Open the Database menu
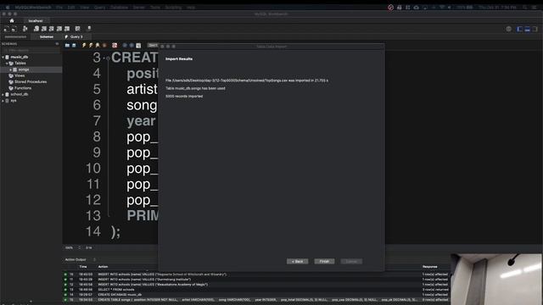The width and height of the screenshot is (543, 305). [x=120, y=8]
